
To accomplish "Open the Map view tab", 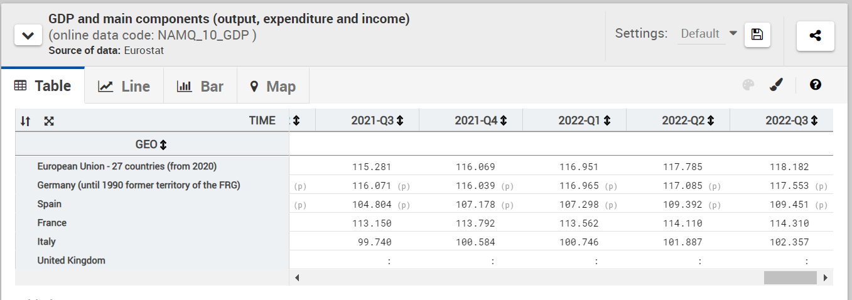I will coord(273,87).
